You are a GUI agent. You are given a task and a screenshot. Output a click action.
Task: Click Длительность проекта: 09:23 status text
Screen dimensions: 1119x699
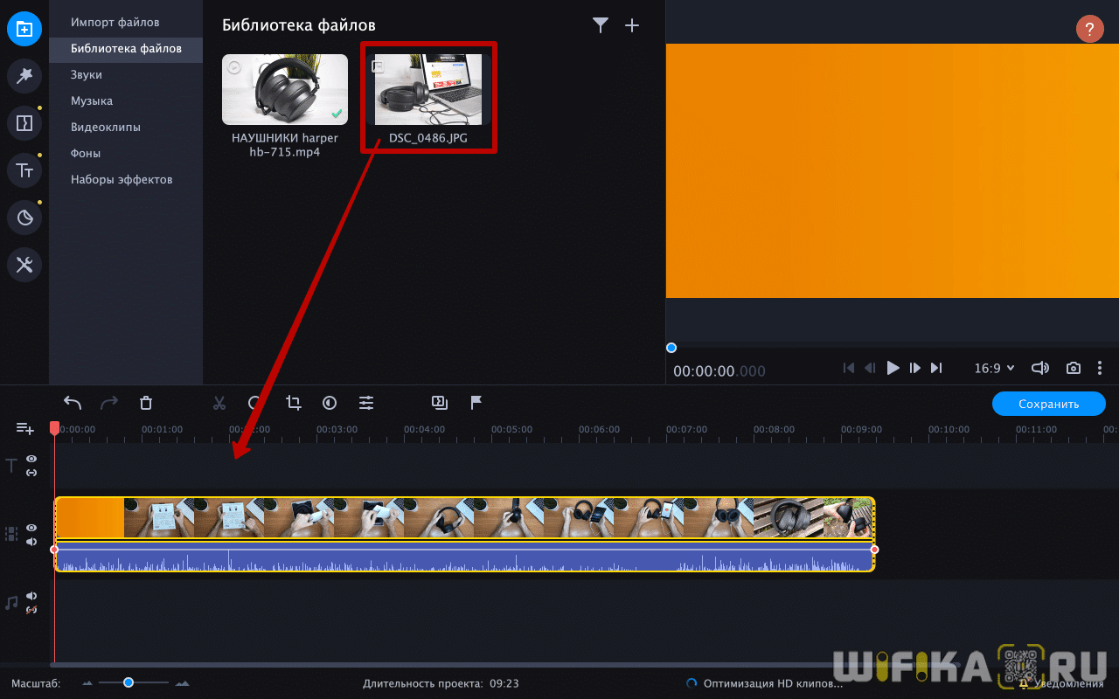[441, 683]
